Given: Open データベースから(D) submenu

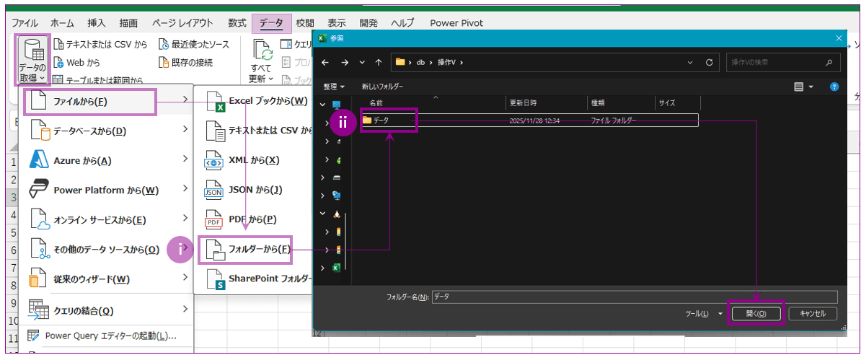Looking at the screenshot, I should tap(107, 131).
